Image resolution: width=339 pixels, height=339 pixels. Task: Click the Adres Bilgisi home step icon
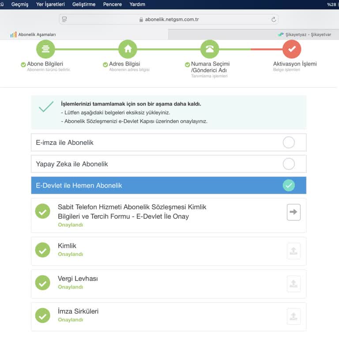[x=128, y=49]
